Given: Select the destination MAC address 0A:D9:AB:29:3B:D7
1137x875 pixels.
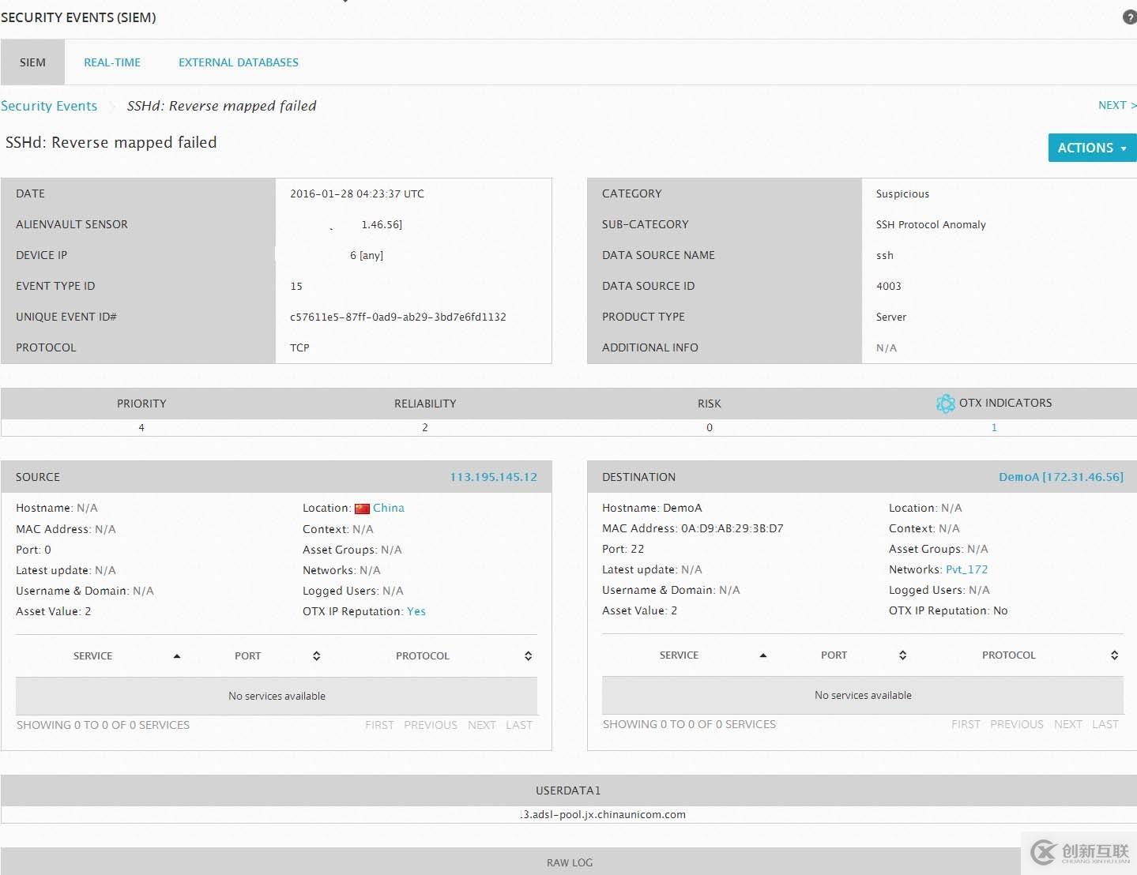Looking at the screenshot, I should (x=732, y=528).
